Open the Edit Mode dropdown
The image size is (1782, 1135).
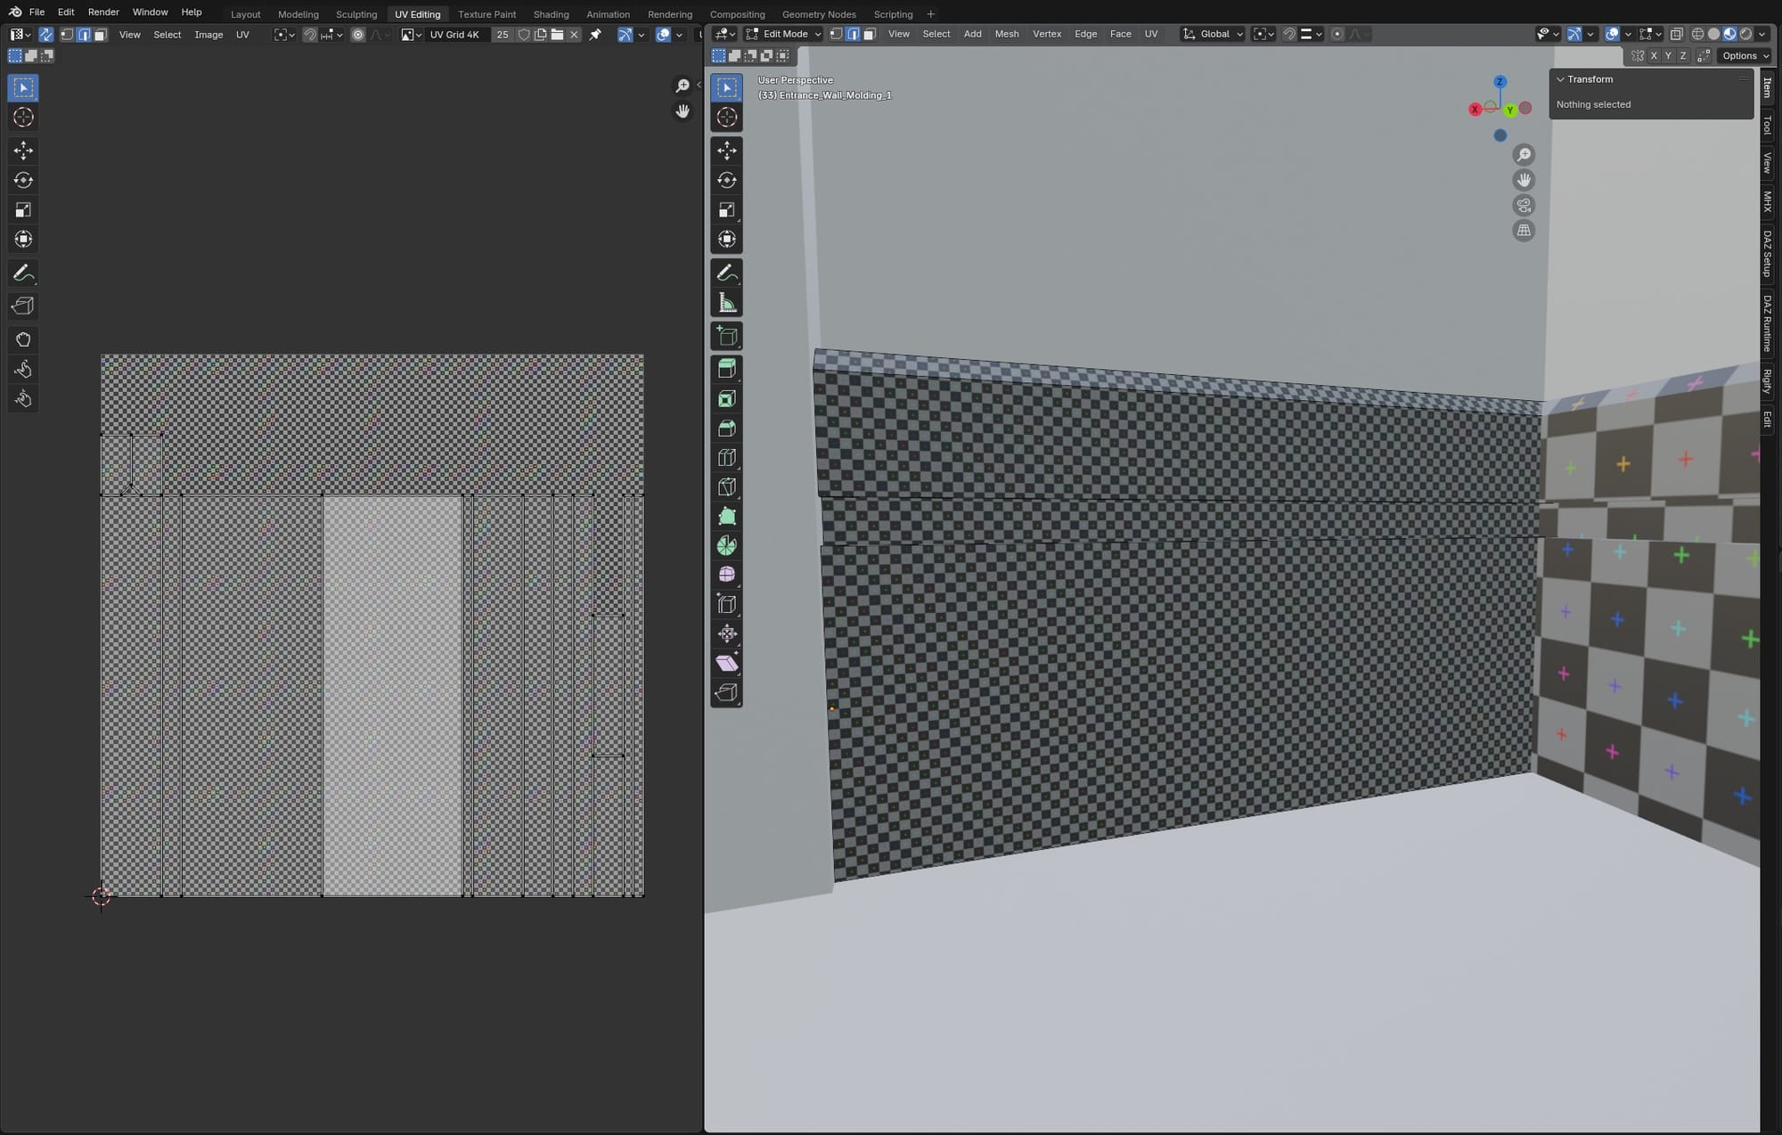click(784, 34)
